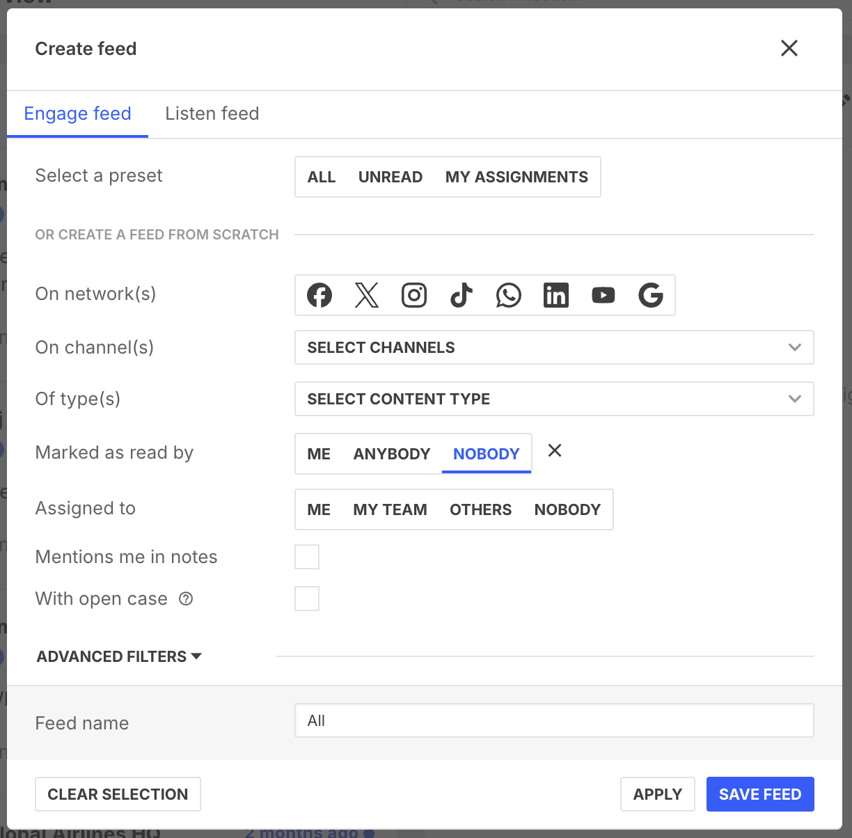Screen dimensions: 852x838
Task: Select the YouTube network icon
Action: click(x=603, y=294)
